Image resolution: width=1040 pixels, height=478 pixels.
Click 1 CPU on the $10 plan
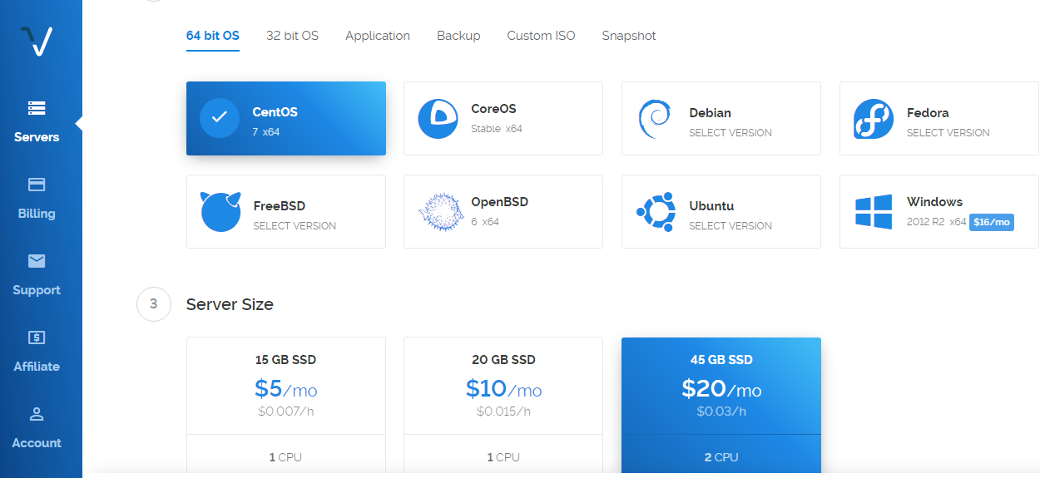pos(503,457)
